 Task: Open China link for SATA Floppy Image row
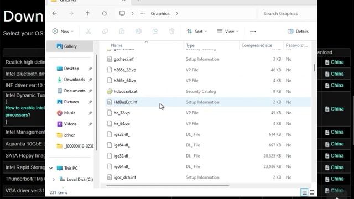335,156
